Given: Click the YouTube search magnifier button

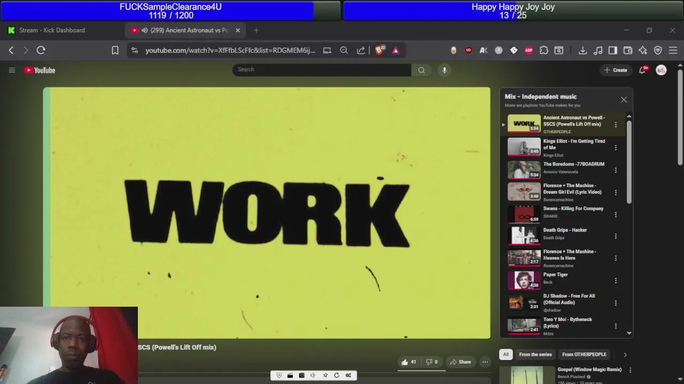Looking at the screenshot, I should pos(422,70).
